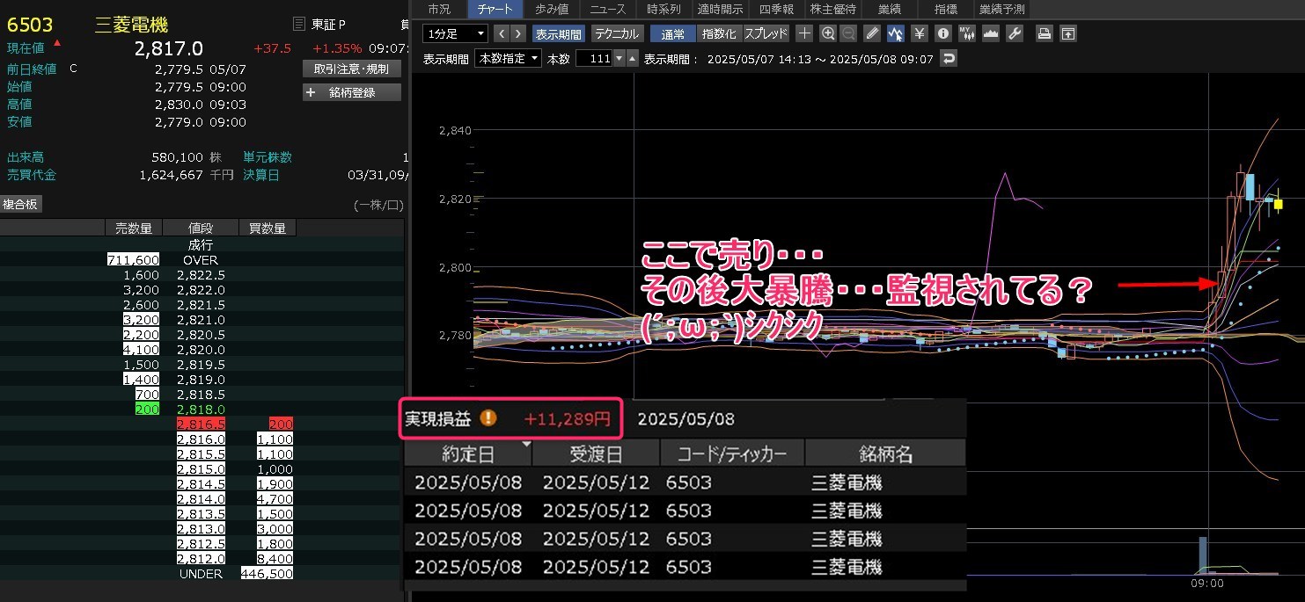Viewport: 1305px width, 602px height.
Task: Go to next chart with right arrow
Action: [x=518, y=33]
